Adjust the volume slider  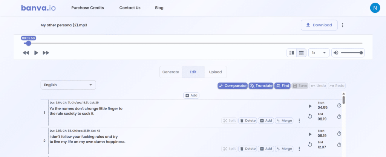click(x=351, y=53)
